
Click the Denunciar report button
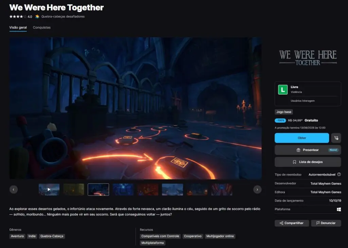(326, 223)
